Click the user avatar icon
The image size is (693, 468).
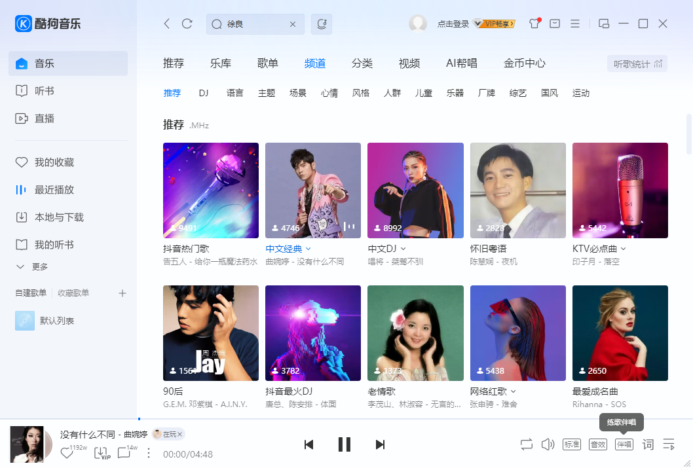pos(418,24)
